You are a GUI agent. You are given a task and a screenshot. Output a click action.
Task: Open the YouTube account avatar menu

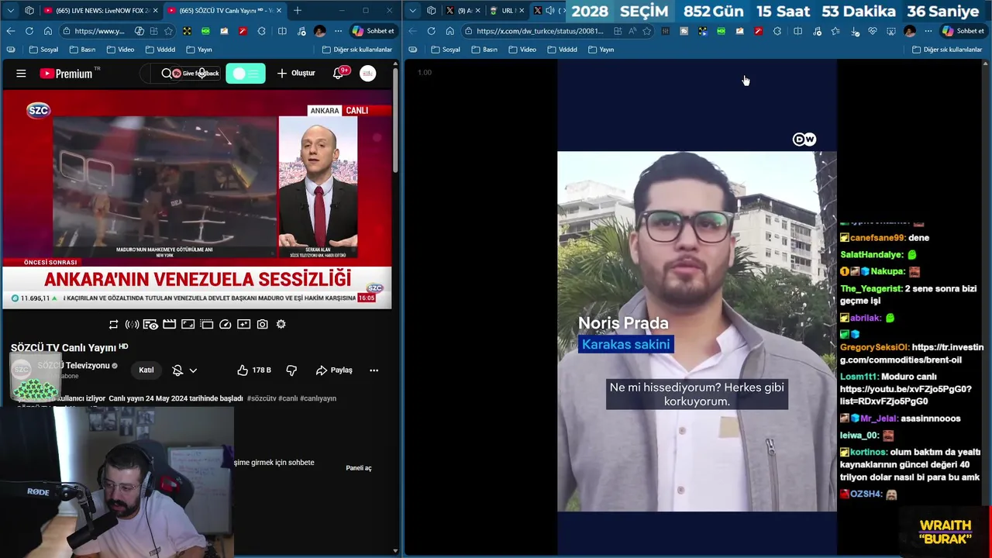(368, 73)
